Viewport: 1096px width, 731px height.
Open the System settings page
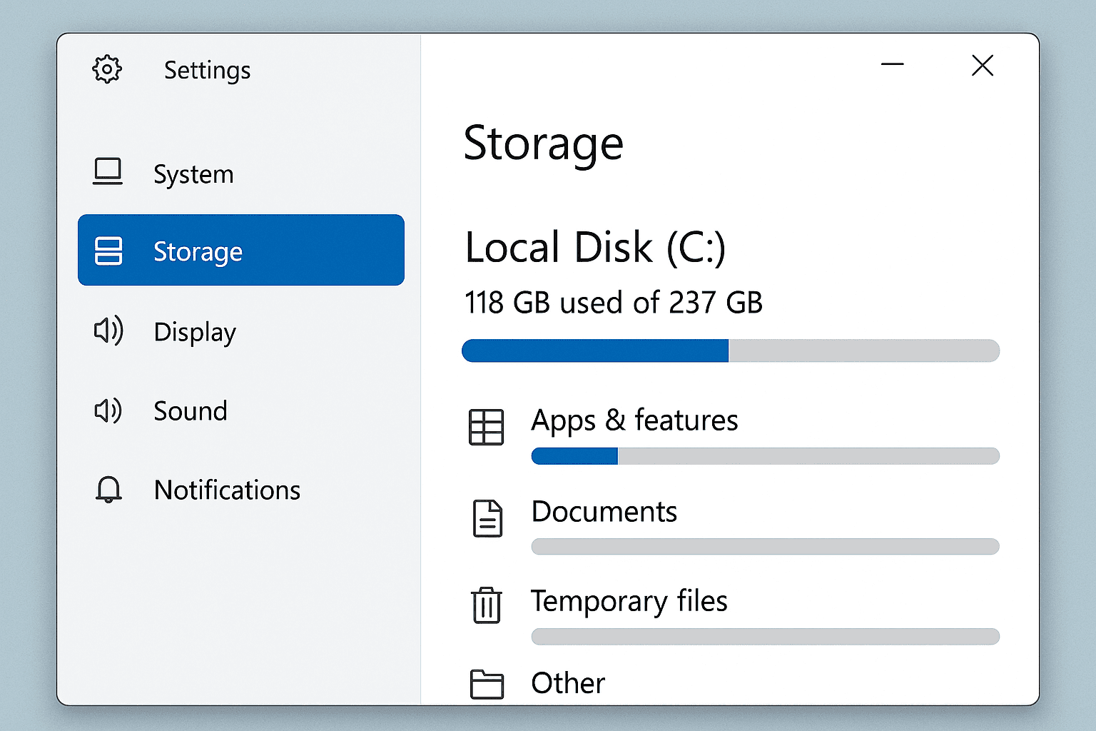tap(193, 174)
